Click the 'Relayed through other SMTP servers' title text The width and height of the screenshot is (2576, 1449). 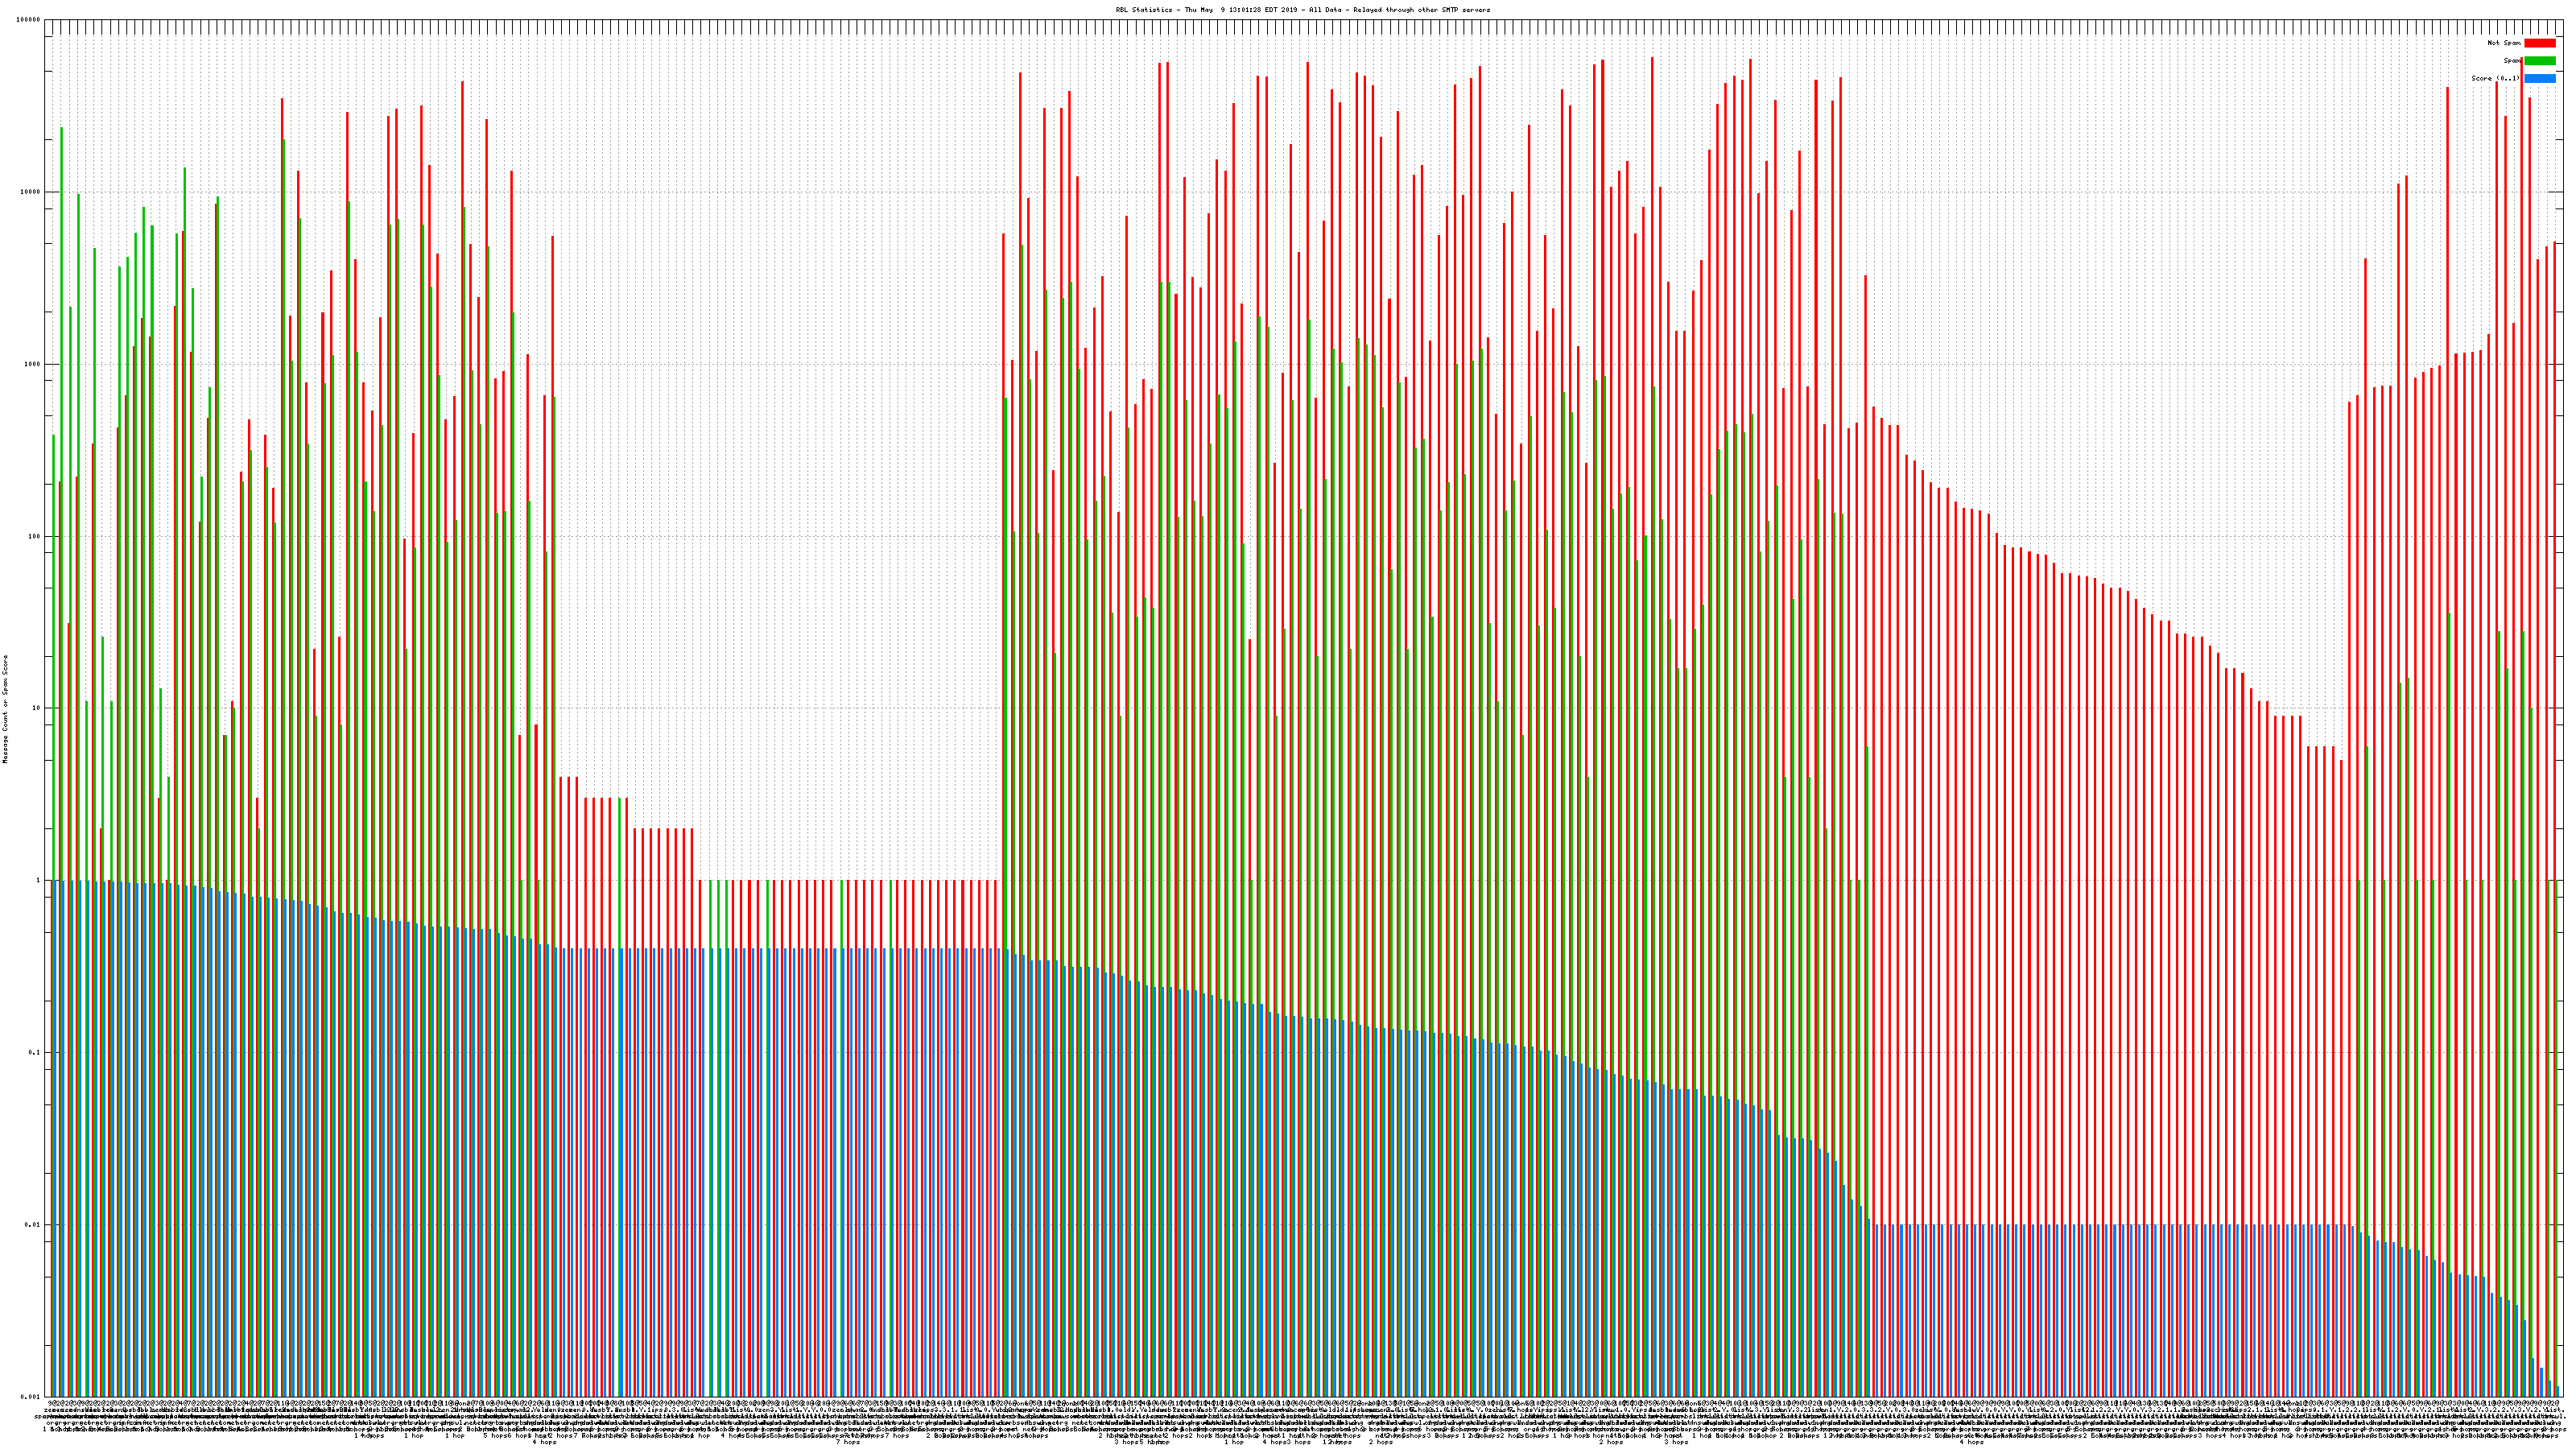click(x=1421, y=10)
